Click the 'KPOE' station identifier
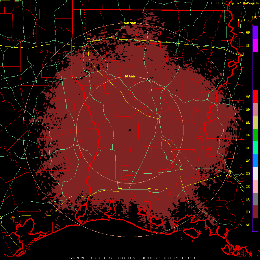Screen dimensions: 260x260 149,258
